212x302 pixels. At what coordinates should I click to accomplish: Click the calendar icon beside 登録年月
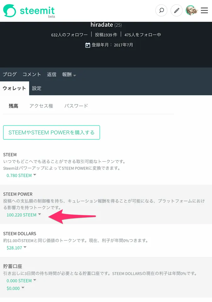(88, 45)
